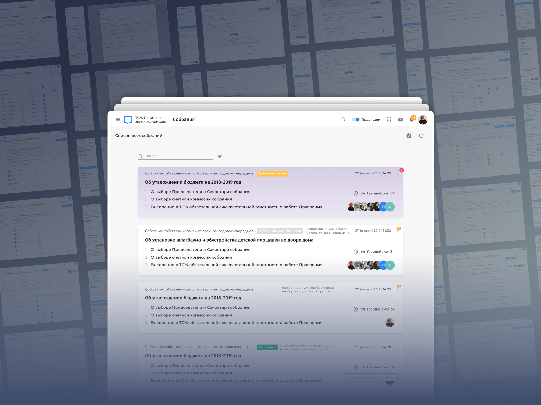Click item 'О выборе Председателя' in шлагбаум card
The image size is (541, 405).
pos(201,250)
